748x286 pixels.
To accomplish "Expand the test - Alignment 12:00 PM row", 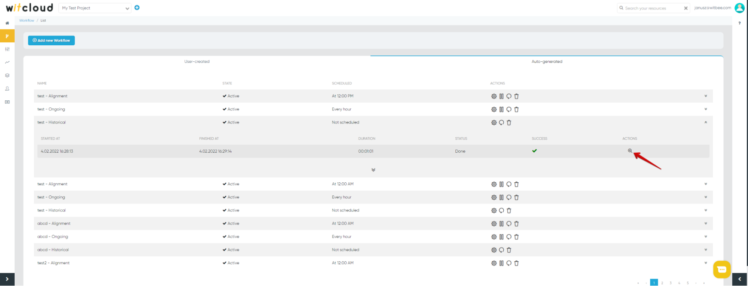I will tap(706, 96).
